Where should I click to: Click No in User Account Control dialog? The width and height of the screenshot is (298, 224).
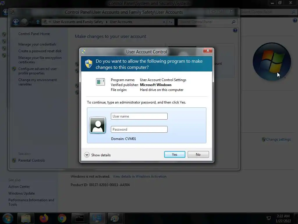coord(198,155)
